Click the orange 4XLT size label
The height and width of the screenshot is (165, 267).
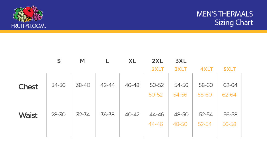[206, 69]
